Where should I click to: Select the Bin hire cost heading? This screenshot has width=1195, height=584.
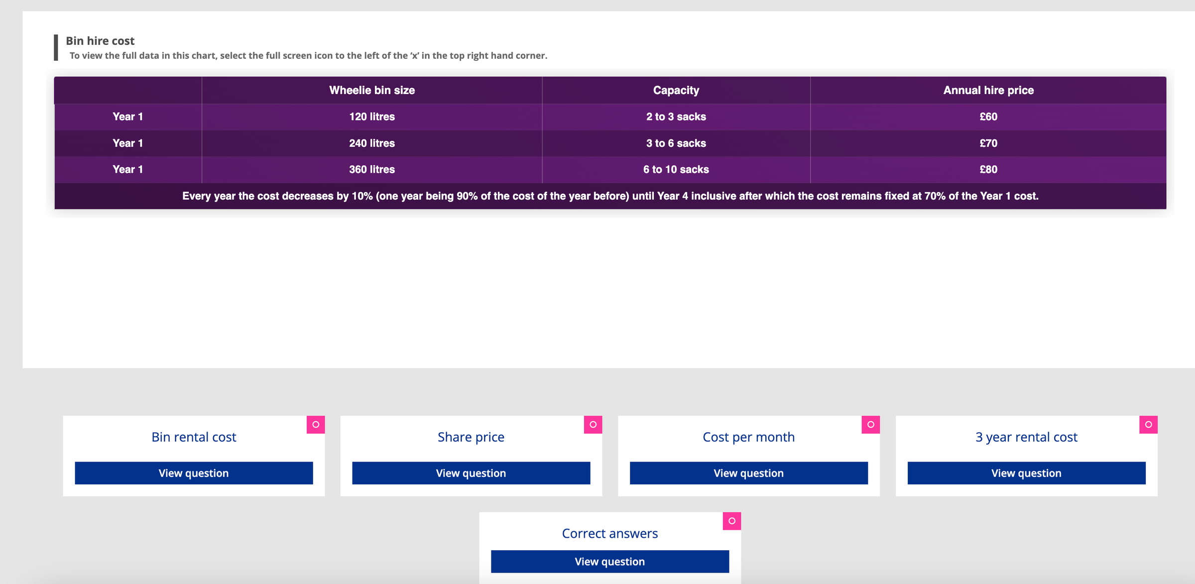(x=100, y=40)
